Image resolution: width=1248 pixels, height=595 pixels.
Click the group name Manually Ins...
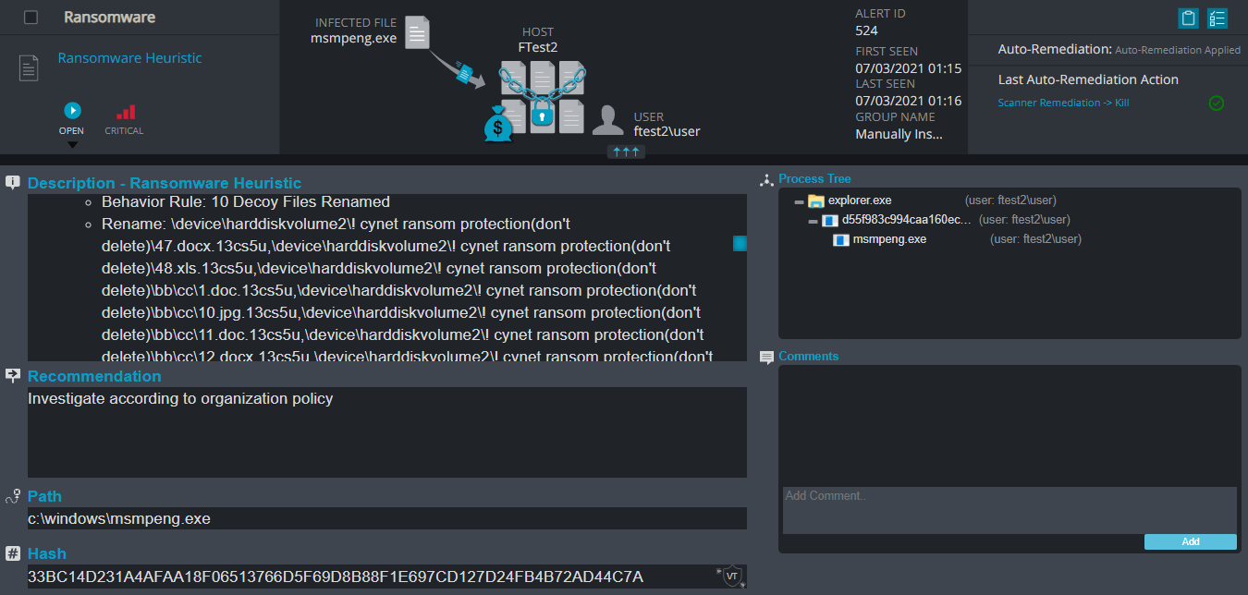[899, 134]
